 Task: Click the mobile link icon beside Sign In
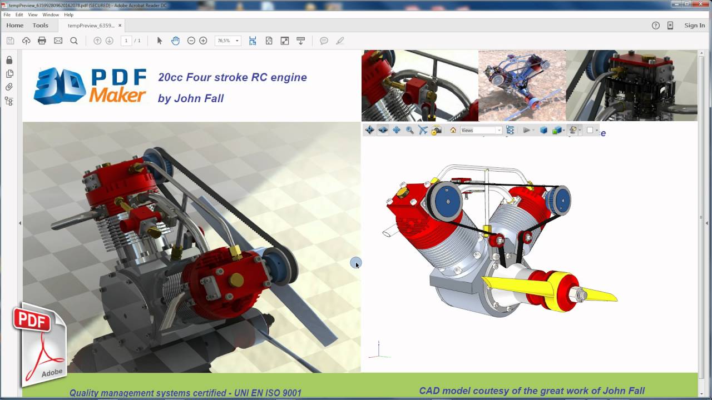coord(670,26)
